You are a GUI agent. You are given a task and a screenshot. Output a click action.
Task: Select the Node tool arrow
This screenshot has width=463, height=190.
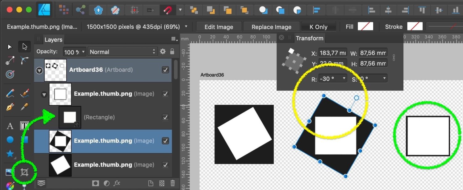pos(24,46)
